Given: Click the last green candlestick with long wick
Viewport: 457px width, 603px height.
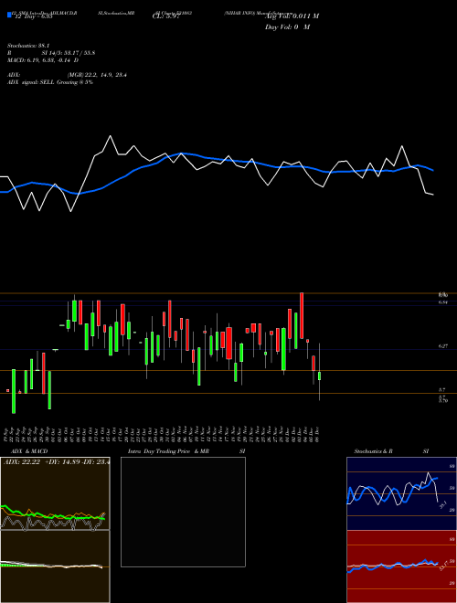Looking at the screenshot, I should point(319,376).
